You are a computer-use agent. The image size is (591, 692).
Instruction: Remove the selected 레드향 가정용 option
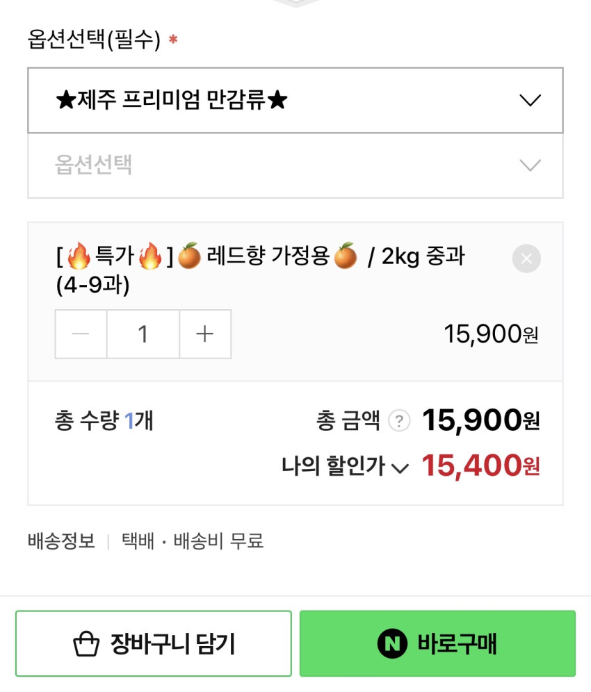click(x=526, y=258)
